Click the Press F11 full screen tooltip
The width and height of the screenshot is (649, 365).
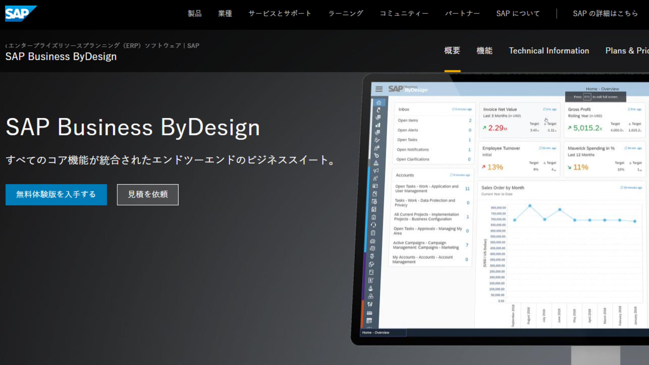595,97
